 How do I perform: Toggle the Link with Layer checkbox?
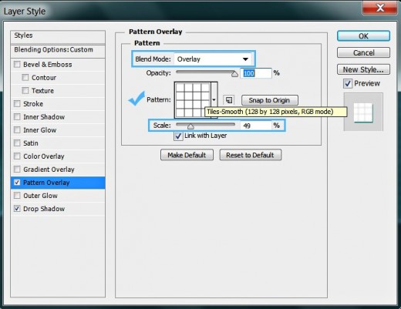pos(178,136)
